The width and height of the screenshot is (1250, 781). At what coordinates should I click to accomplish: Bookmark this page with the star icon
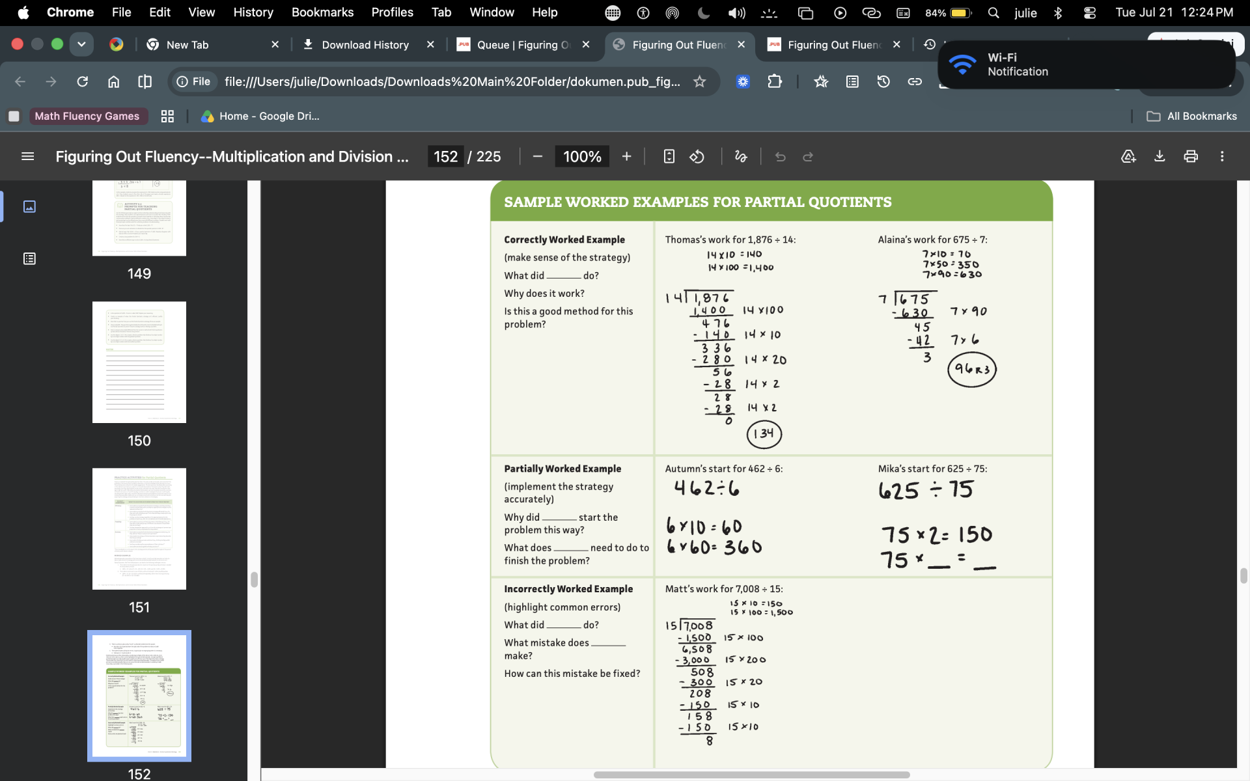click(x=699, y=81)
